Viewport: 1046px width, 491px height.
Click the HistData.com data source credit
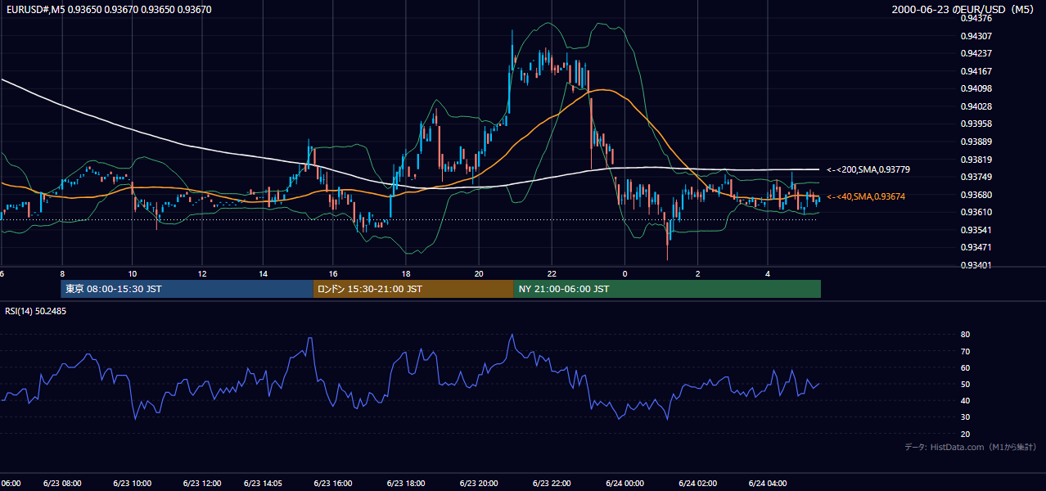[x=971, y=447]
